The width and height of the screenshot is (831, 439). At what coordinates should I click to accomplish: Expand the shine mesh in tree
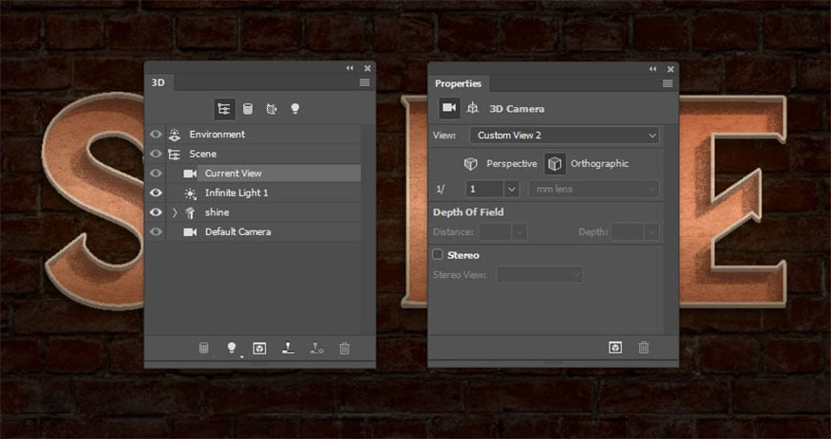[x=175, y=212]
